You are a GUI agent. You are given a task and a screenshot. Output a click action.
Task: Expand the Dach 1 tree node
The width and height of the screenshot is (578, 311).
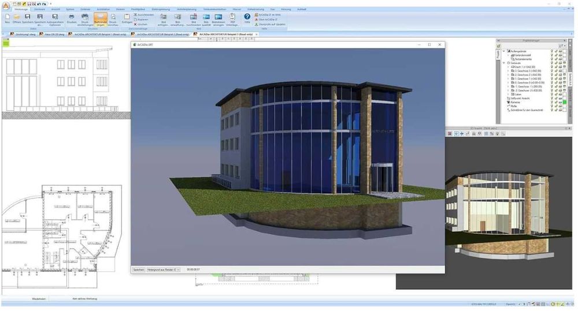[508, 67]
